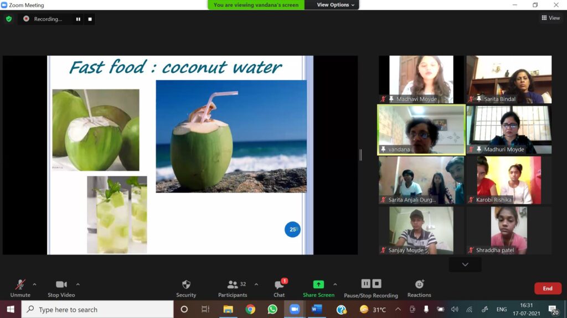567x318 pixels.
Task: Select Shraddha patel video tile
Action: pos(509,230)
